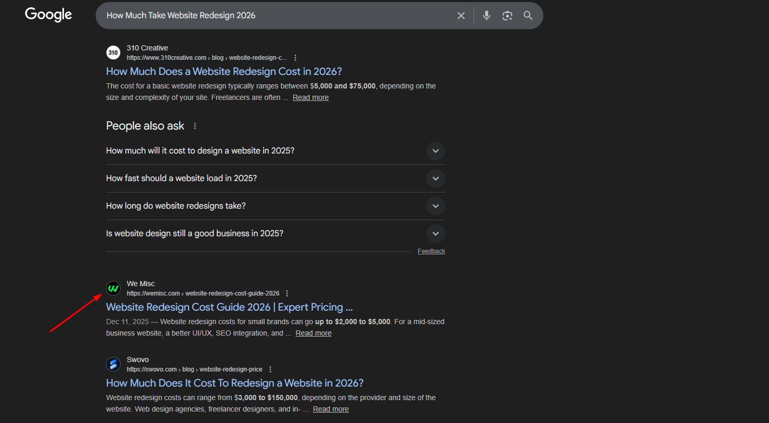Open Swovo's "Cost To Redesign a Website" result
Screen dimensions: 769x423
(x=234, y=383)
